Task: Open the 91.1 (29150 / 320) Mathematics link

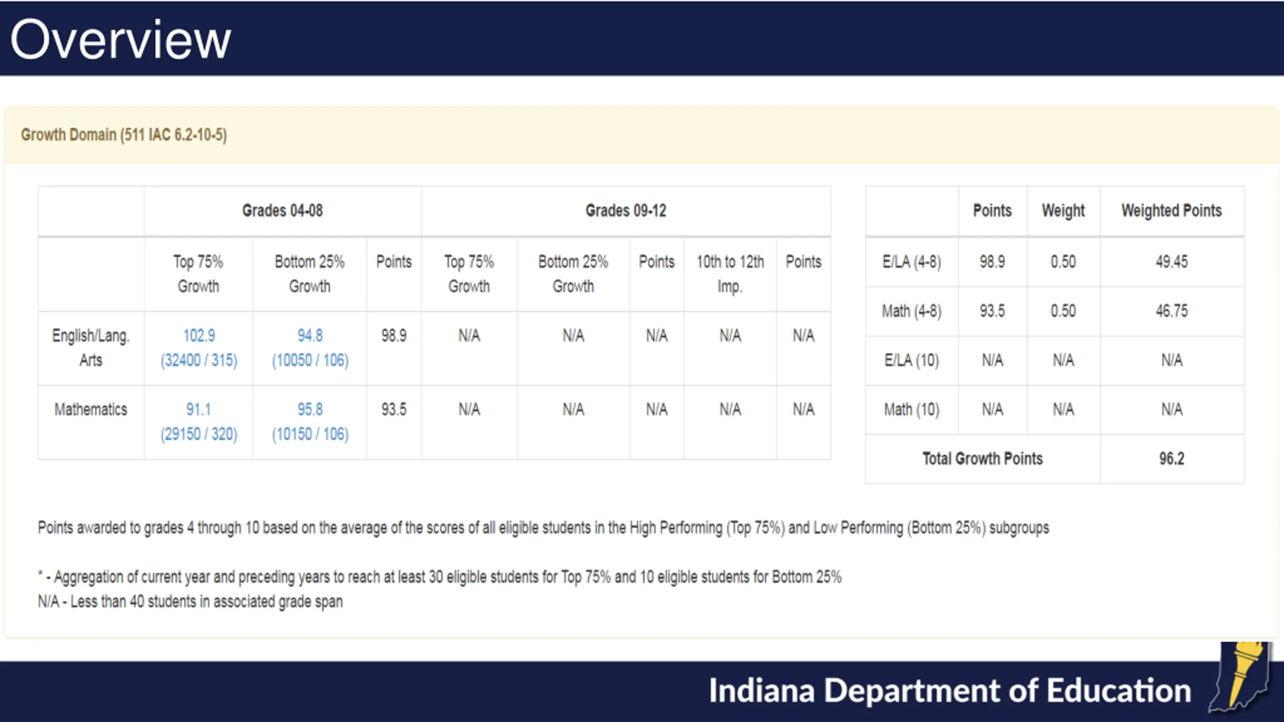Action: pos(199,421)
